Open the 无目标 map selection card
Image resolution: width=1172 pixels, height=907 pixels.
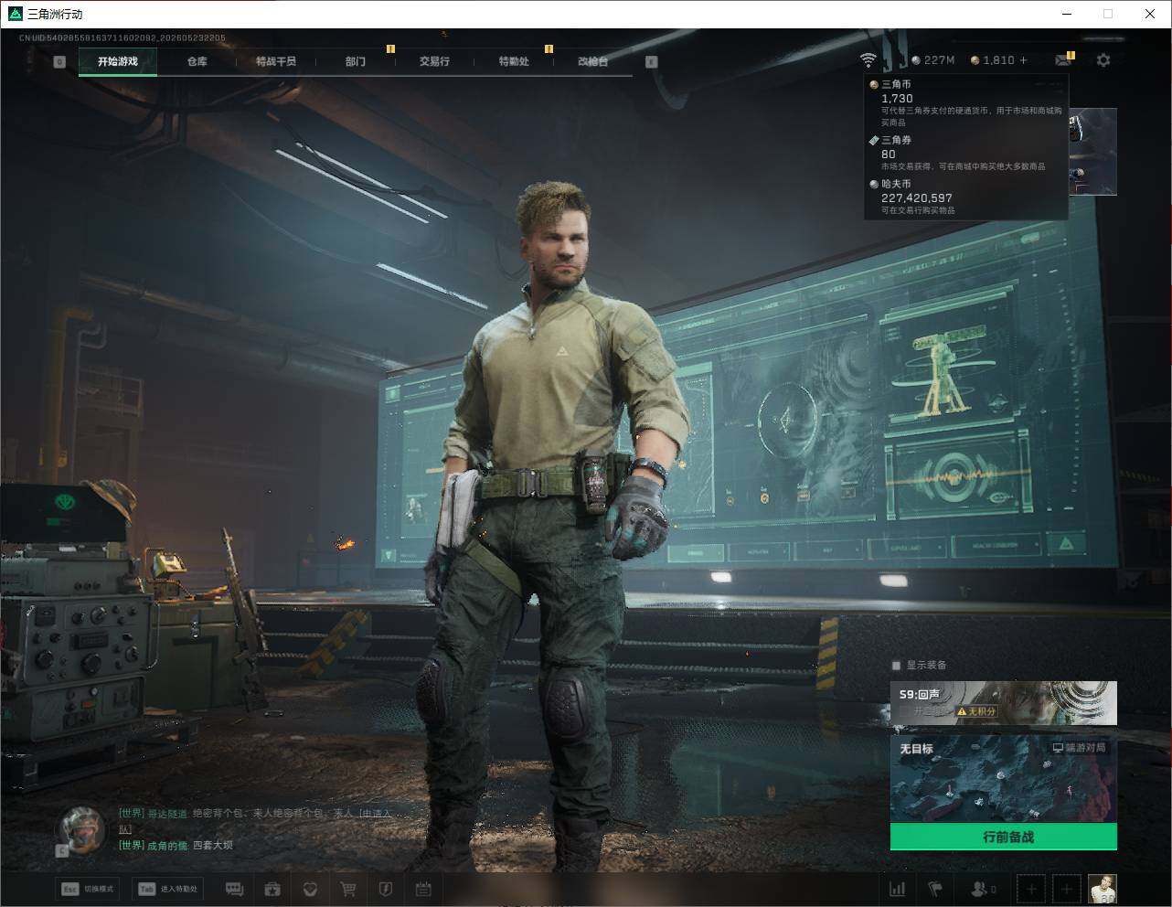coord(1004,778)
